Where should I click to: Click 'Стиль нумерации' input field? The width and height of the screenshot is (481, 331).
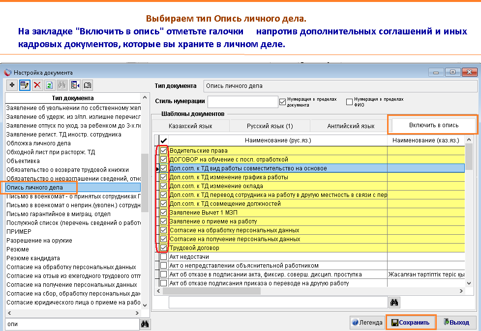click(x=242, y=102)
